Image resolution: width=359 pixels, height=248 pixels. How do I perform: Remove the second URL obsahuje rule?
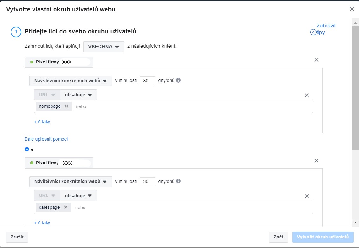coord(307,196)
